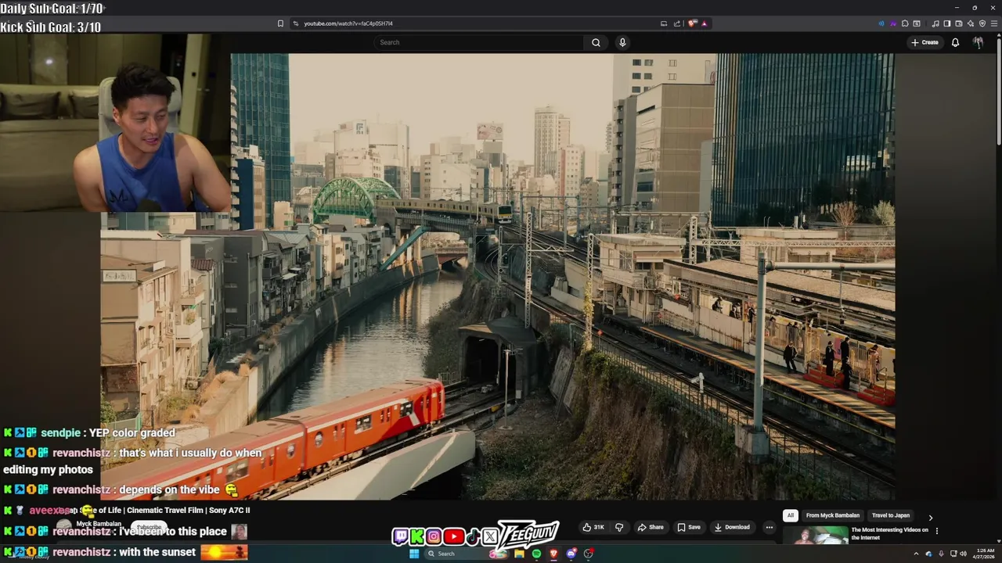Click the Download button under the video
This screenshot has width=1002, height=563.
point(731,527)
